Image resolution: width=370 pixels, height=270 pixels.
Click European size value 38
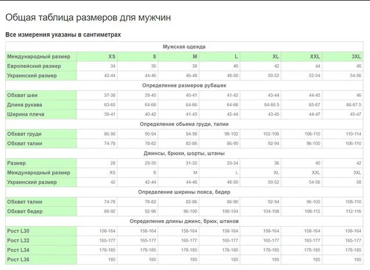[195, 66]
